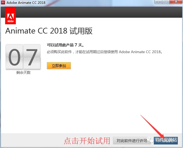Start the trial with bottom-right blue button
Image resolution: width=183 pixels, height=148 pixels.
[166, 141]
